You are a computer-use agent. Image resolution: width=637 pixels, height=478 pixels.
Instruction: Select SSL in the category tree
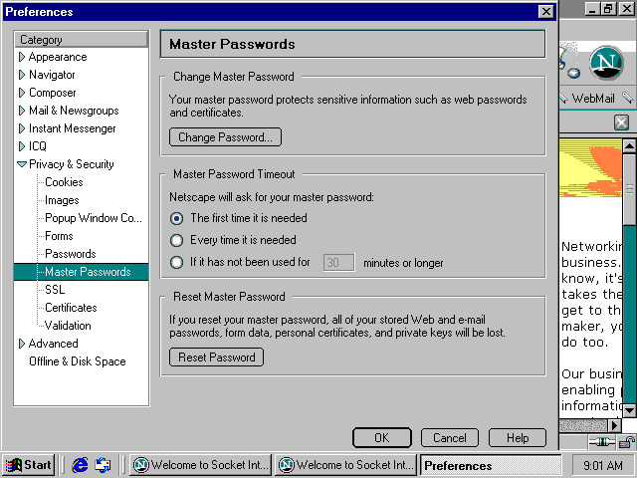pos(55,290)
